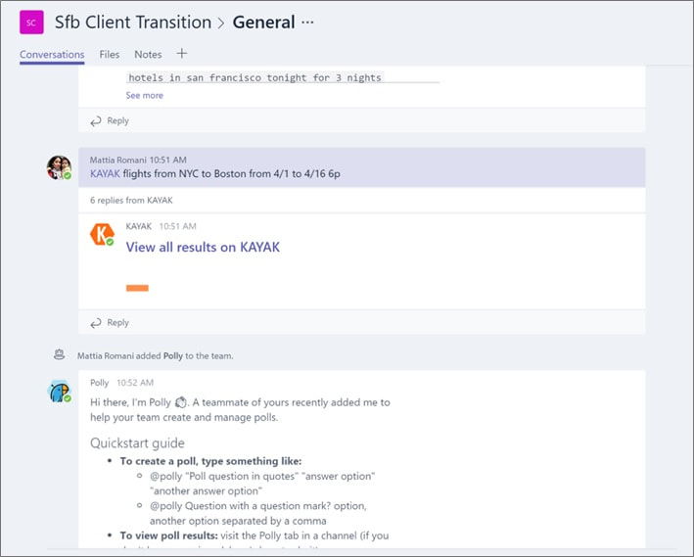Expand message with See more link

pyautogui.click(x=144, y=95)
